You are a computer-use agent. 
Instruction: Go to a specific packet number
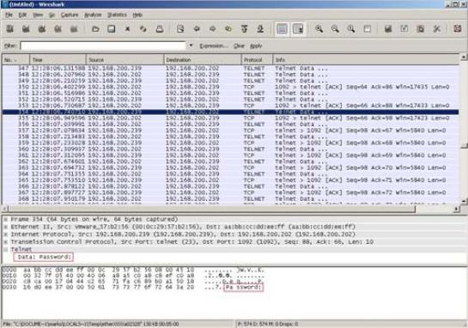pos(228,29)
